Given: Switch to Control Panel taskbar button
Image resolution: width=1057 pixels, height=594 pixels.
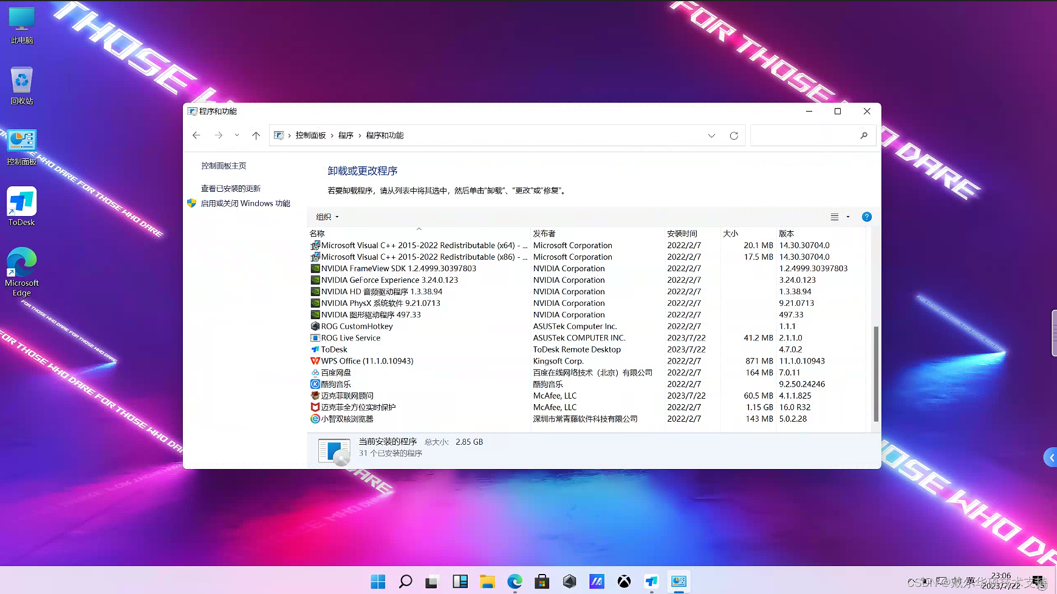Looking at the screenshot, I should [679, 581].
